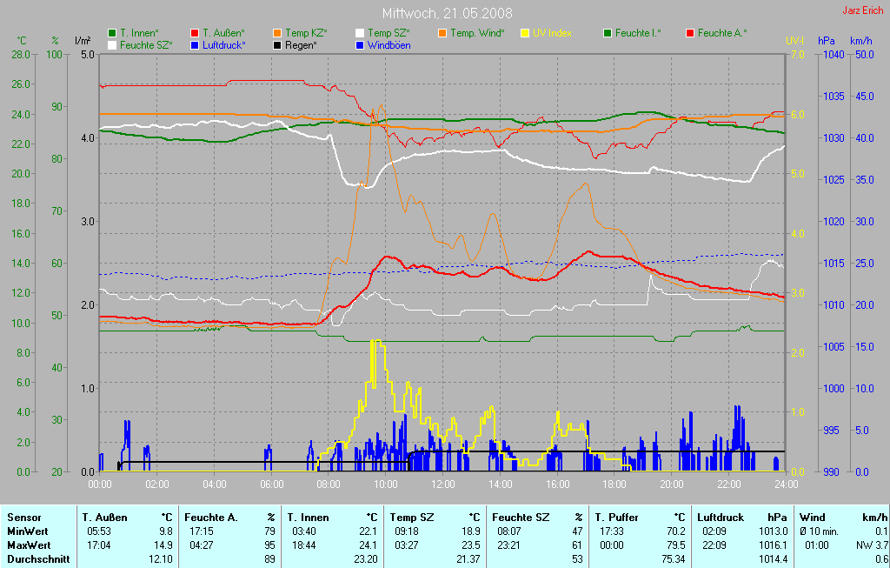The width and height of the screenshot is (890, 568).
Task: Select the Temp SZ* legend label
Action: 389,33
